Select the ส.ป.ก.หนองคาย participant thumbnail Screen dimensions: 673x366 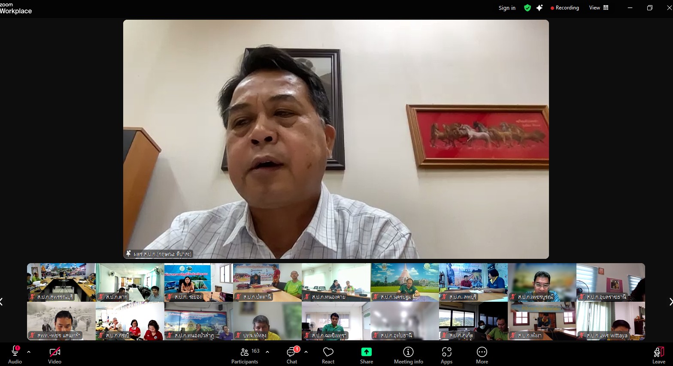click(x=336, y=282)
